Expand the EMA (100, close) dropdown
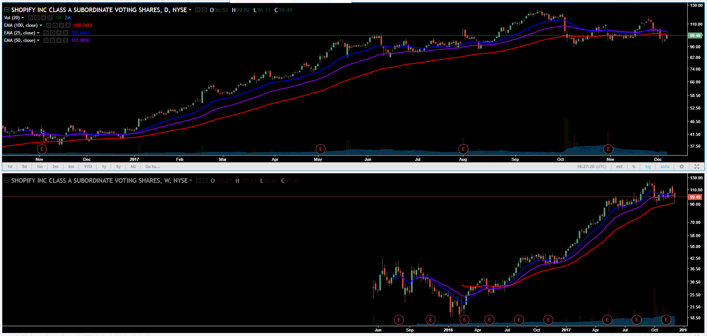 pyautogui.click(x=41, y=25)
